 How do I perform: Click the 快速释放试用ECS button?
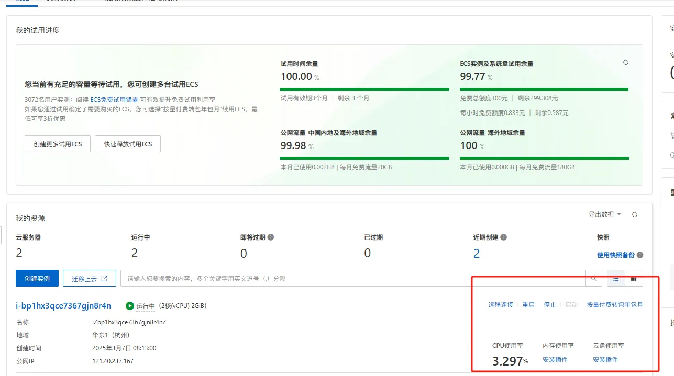tap(128, 144)
